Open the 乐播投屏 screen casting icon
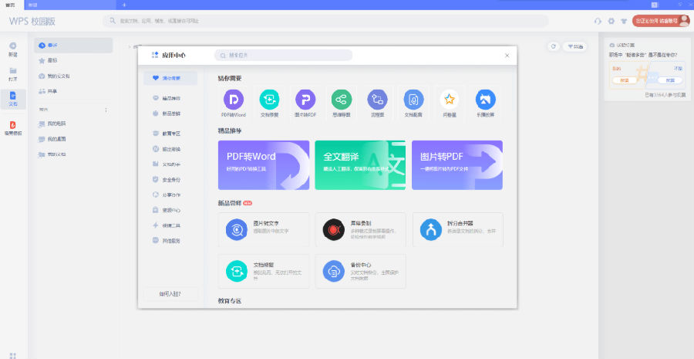This screenshot has height=359, width=694. pos(486,100)
